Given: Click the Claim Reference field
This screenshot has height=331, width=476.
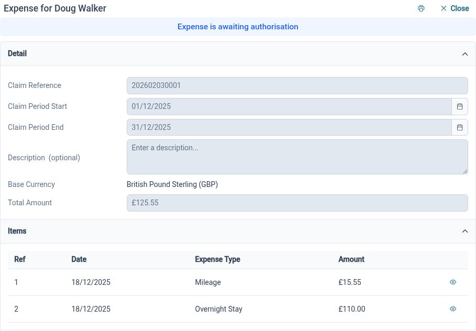Looking at the screenshot, I should click(297, 86).
